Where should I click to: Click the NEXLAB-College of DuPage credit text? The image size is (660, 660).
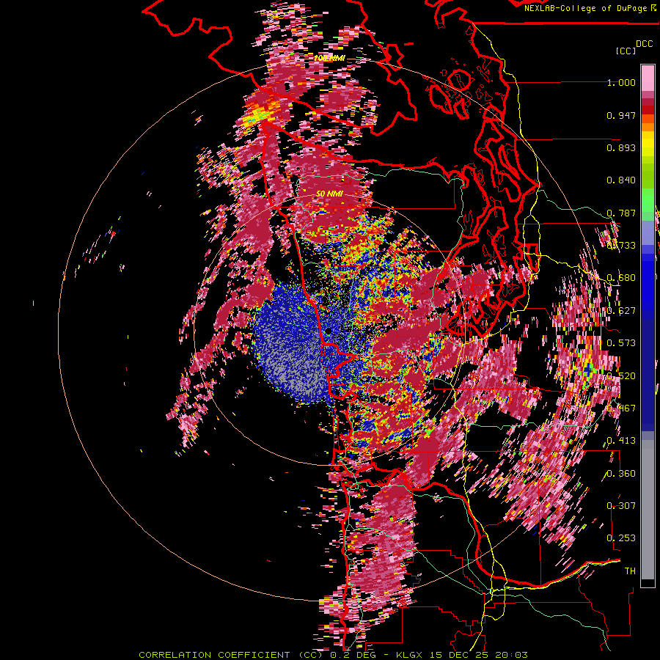(587, 8)
